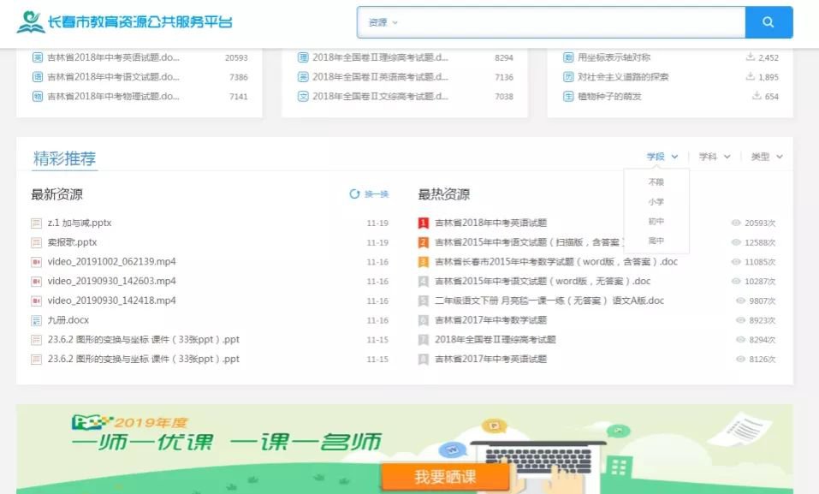Open 吉林省2017年中考数学试题 link
This screenshot has height=494, width=819.
[x=490, y=320]
